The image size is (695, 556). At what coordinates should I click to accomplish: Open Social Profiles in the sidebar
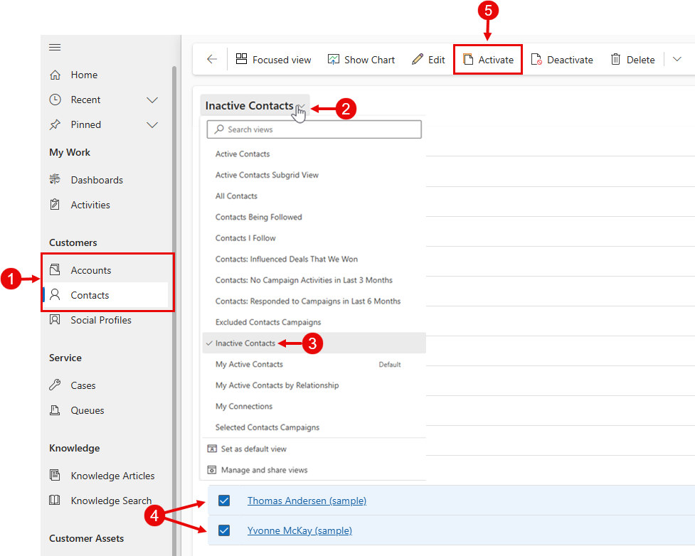pos(100,320)
